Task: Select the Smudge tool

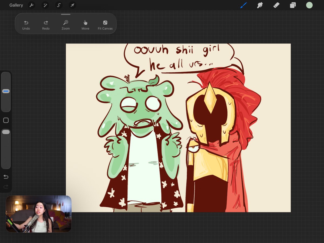Action: tap(260, 5)
